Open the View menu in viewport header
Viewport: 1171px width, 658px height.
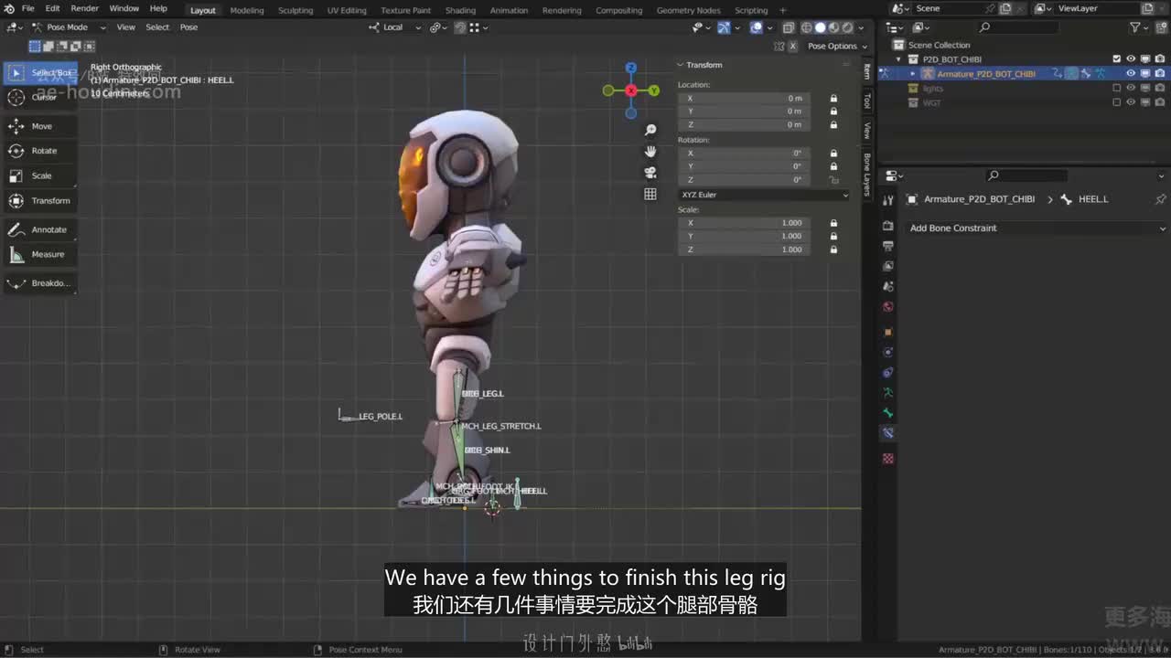(x=125, y=27)
